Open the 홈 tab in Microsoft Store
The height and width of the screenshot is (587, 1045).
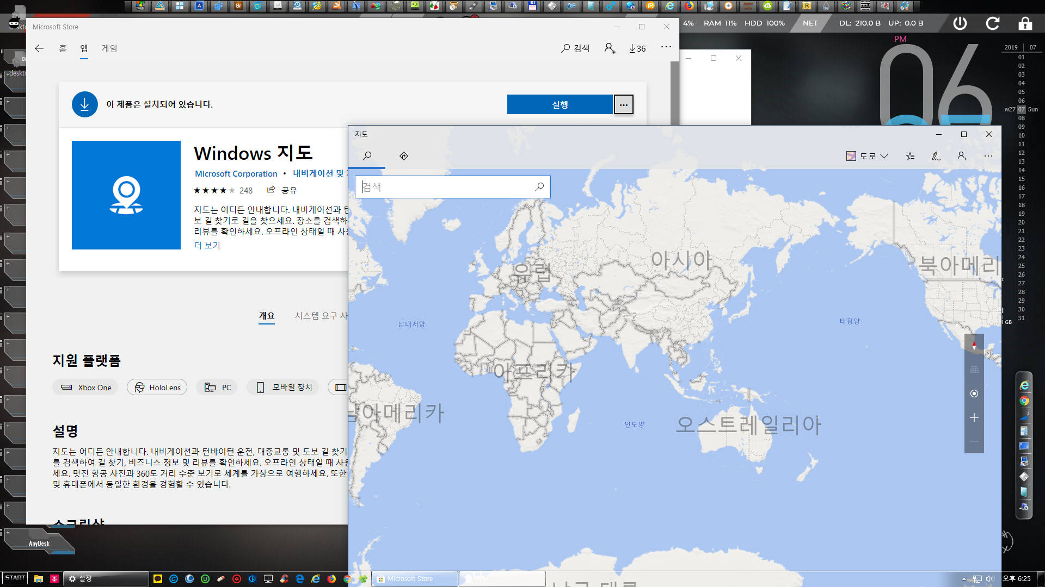click(63, 48)
